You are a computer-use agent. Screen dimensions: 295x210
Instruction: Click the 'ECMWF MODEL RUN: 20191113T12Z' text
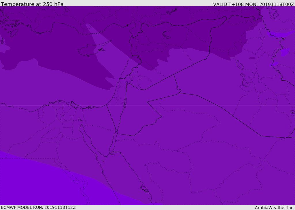(38, 207)
